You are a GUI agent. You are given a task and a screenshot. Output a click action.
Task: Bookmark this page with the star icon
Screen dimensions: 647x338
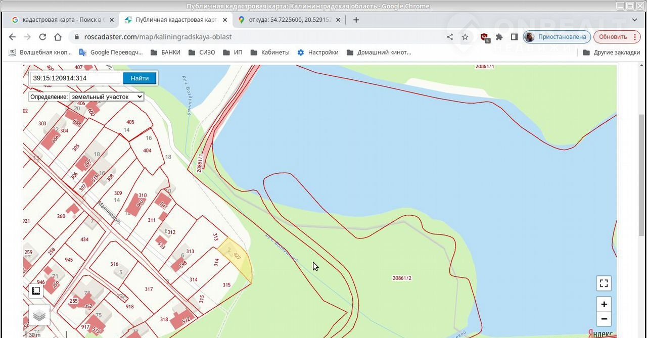pyautogui.click(x=465, y=37)
